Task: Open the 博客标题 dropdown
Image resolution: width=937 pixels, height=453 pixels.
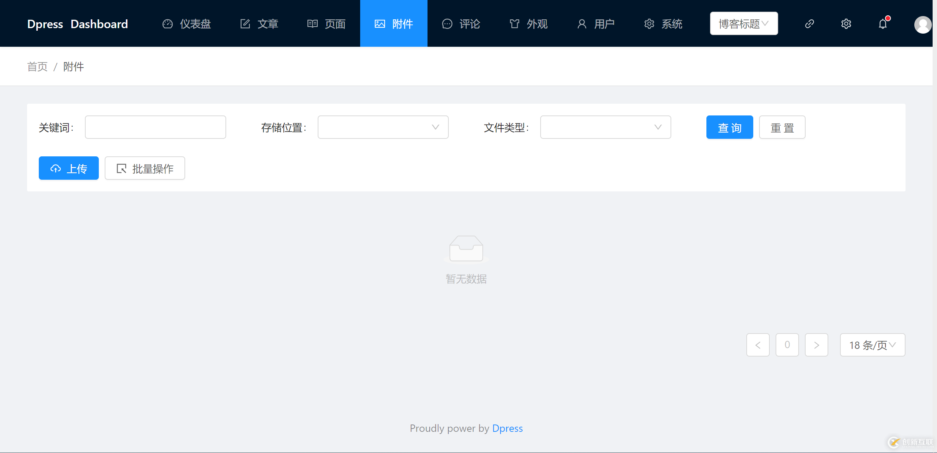Action: pos(744,24)
